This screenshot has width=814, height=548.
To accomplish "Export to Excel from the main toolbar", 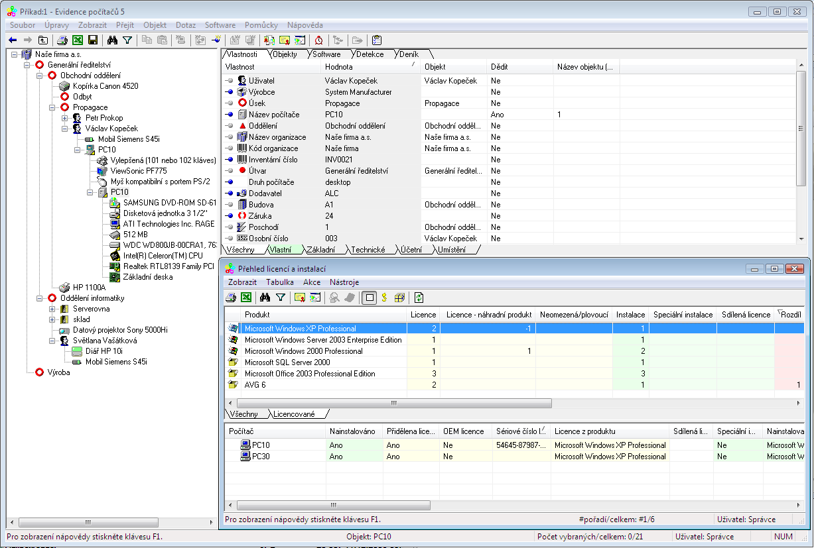I will 78,40.
